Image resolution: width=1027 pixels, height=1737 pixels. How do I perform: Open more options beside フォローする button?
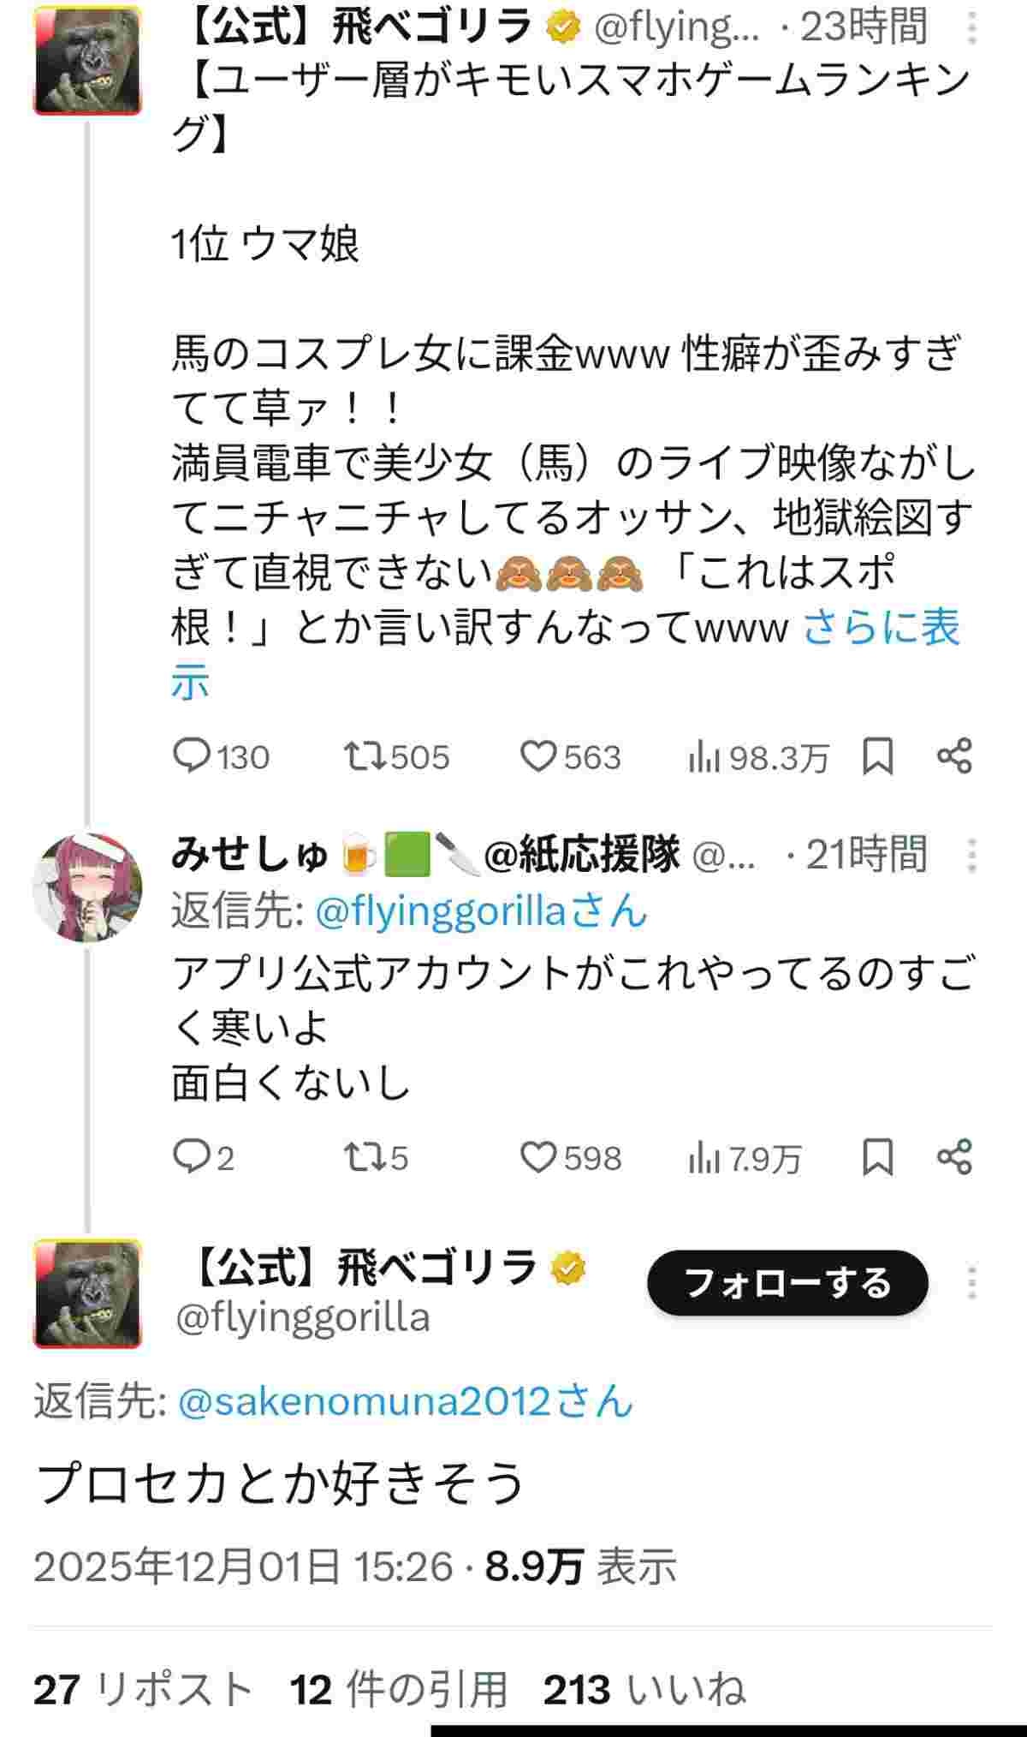(x=971, y=1283)
